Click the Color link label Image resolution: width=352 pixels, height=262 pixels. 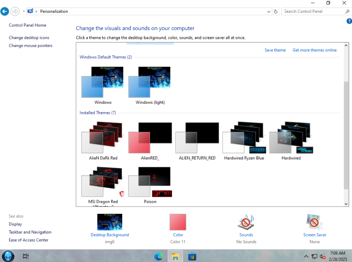(178, 235)
